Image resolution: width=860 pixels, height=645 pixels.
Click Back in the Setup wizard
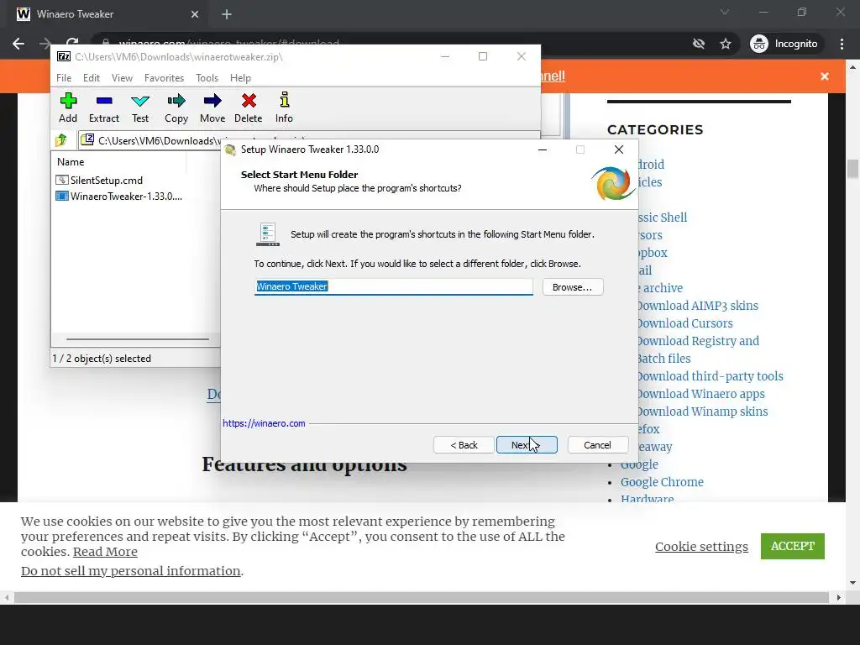(x=464, y=445)
